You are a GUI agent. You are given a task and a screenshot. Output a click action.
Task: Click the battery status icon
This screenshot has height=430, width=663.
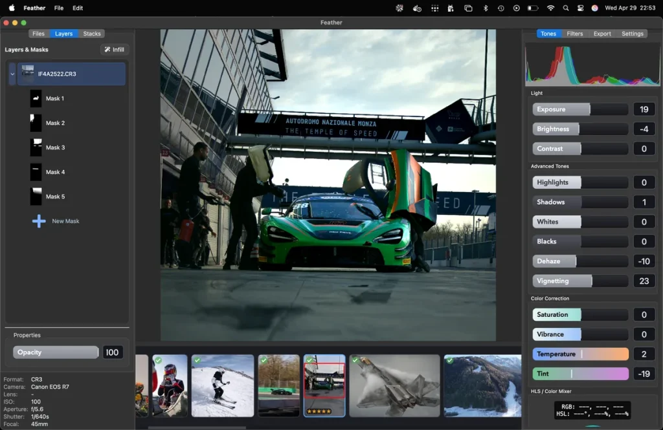pos(533,8)
